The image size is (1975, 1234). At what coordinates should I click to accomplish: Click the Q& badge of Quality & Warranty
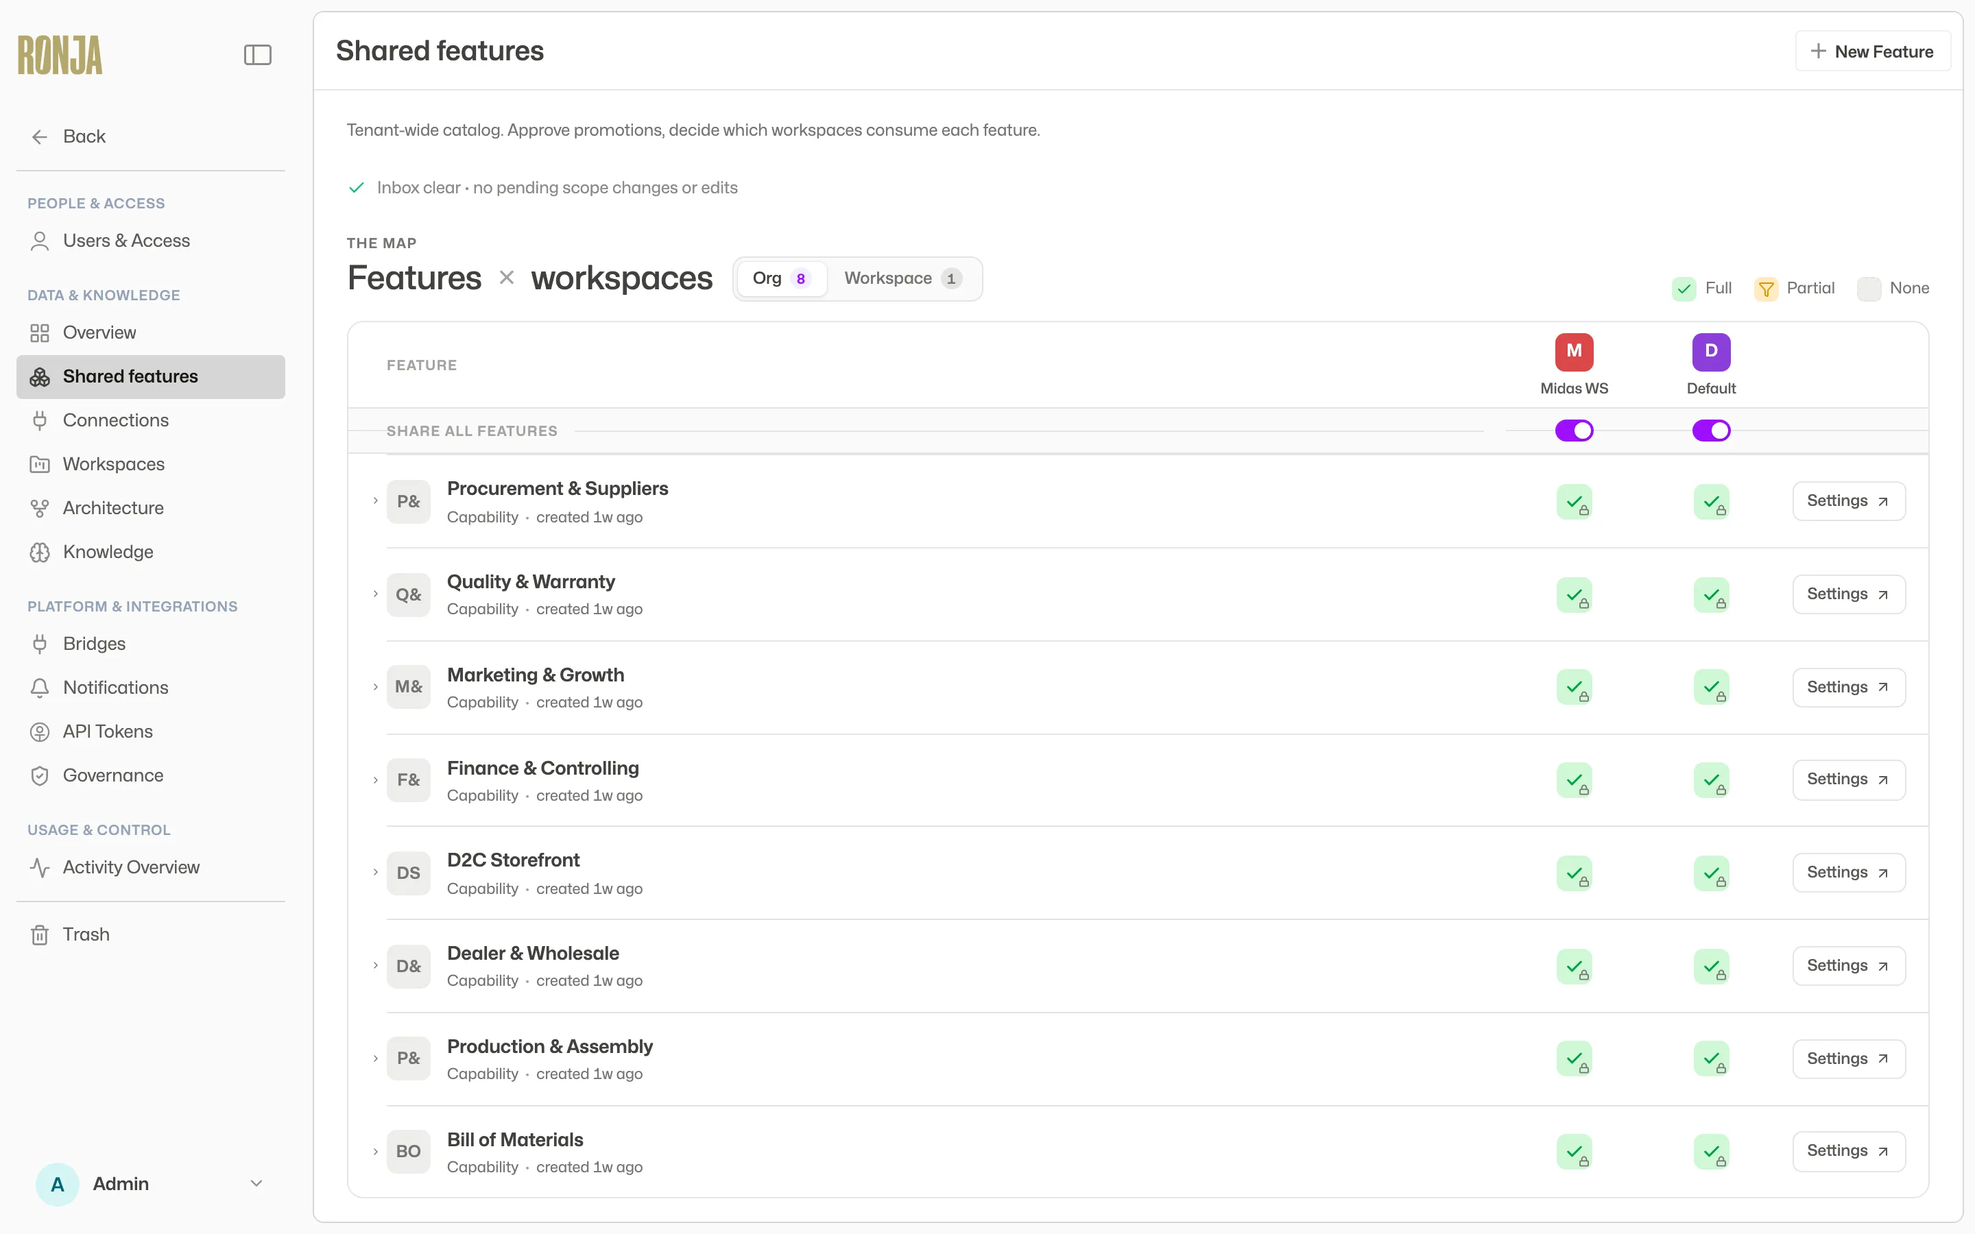[408, 595]
